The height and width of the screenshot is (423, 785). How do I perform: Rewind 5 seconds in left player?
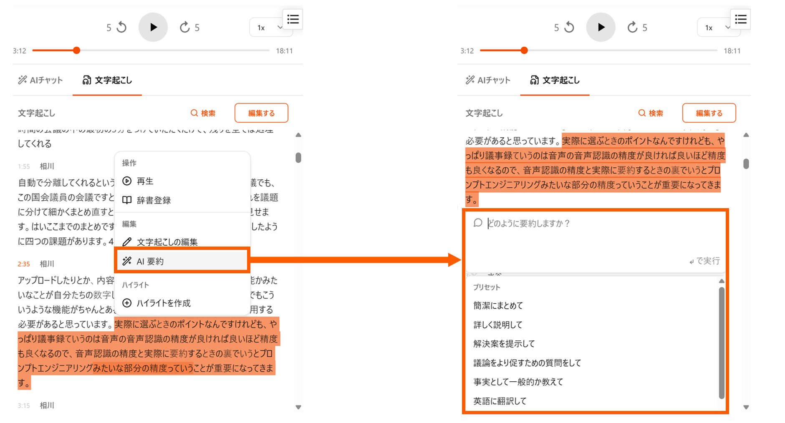click(x=121, y=28)
